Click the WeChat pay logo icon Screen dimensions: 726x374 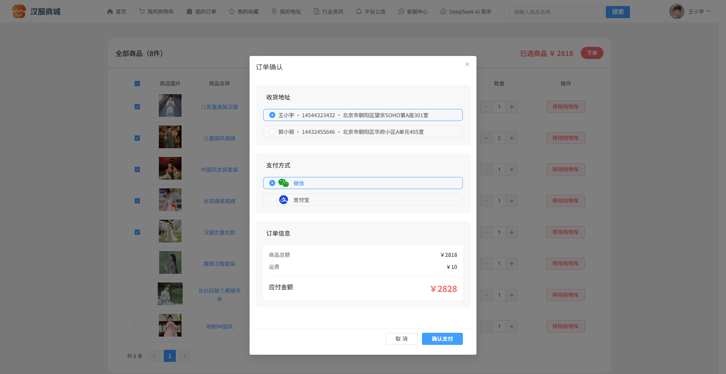[x=283, y=183]
